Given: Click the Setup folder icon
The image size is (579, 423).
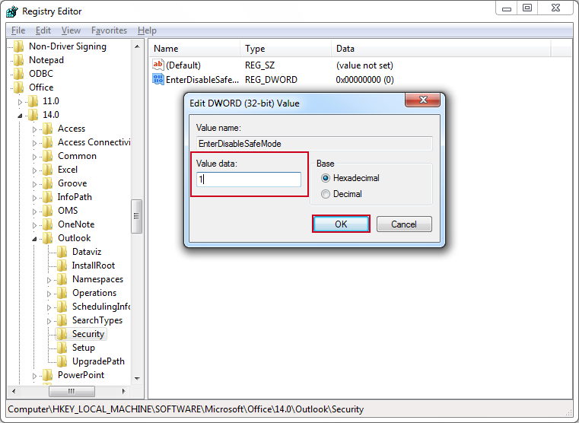Looking at the screenshot, I should coord(62,348).
